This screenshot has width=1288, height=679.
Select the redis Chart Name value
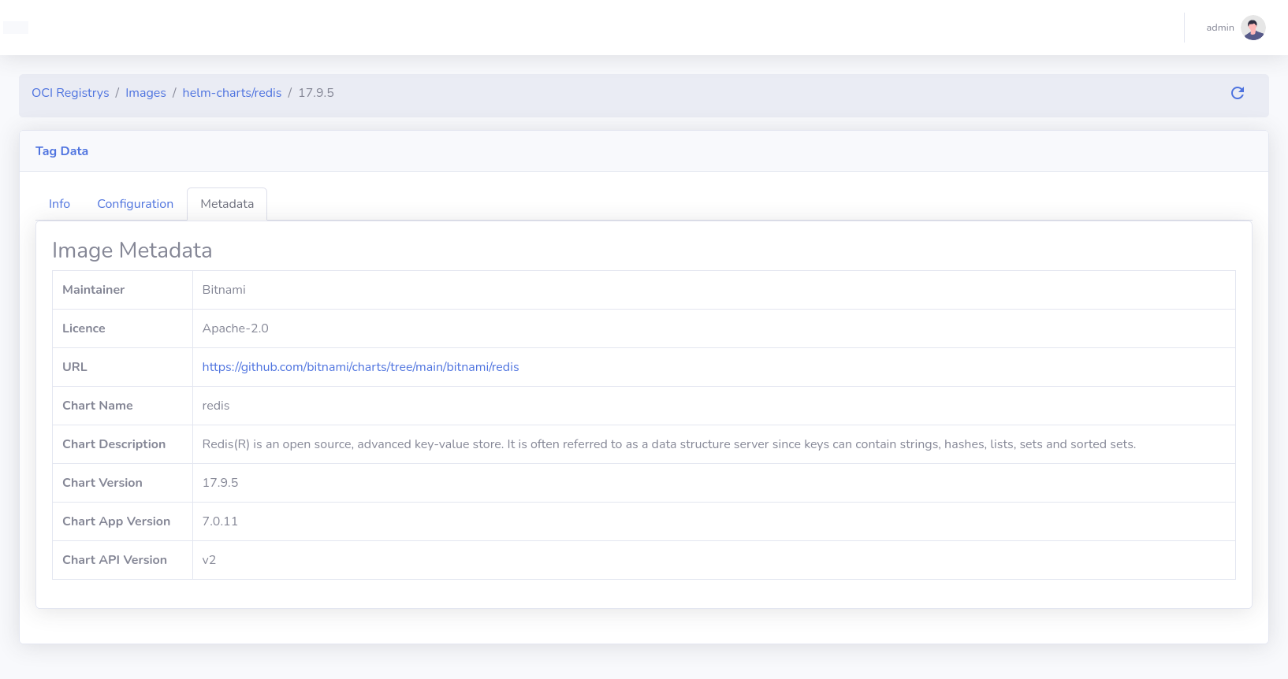[x=215, y=406]
